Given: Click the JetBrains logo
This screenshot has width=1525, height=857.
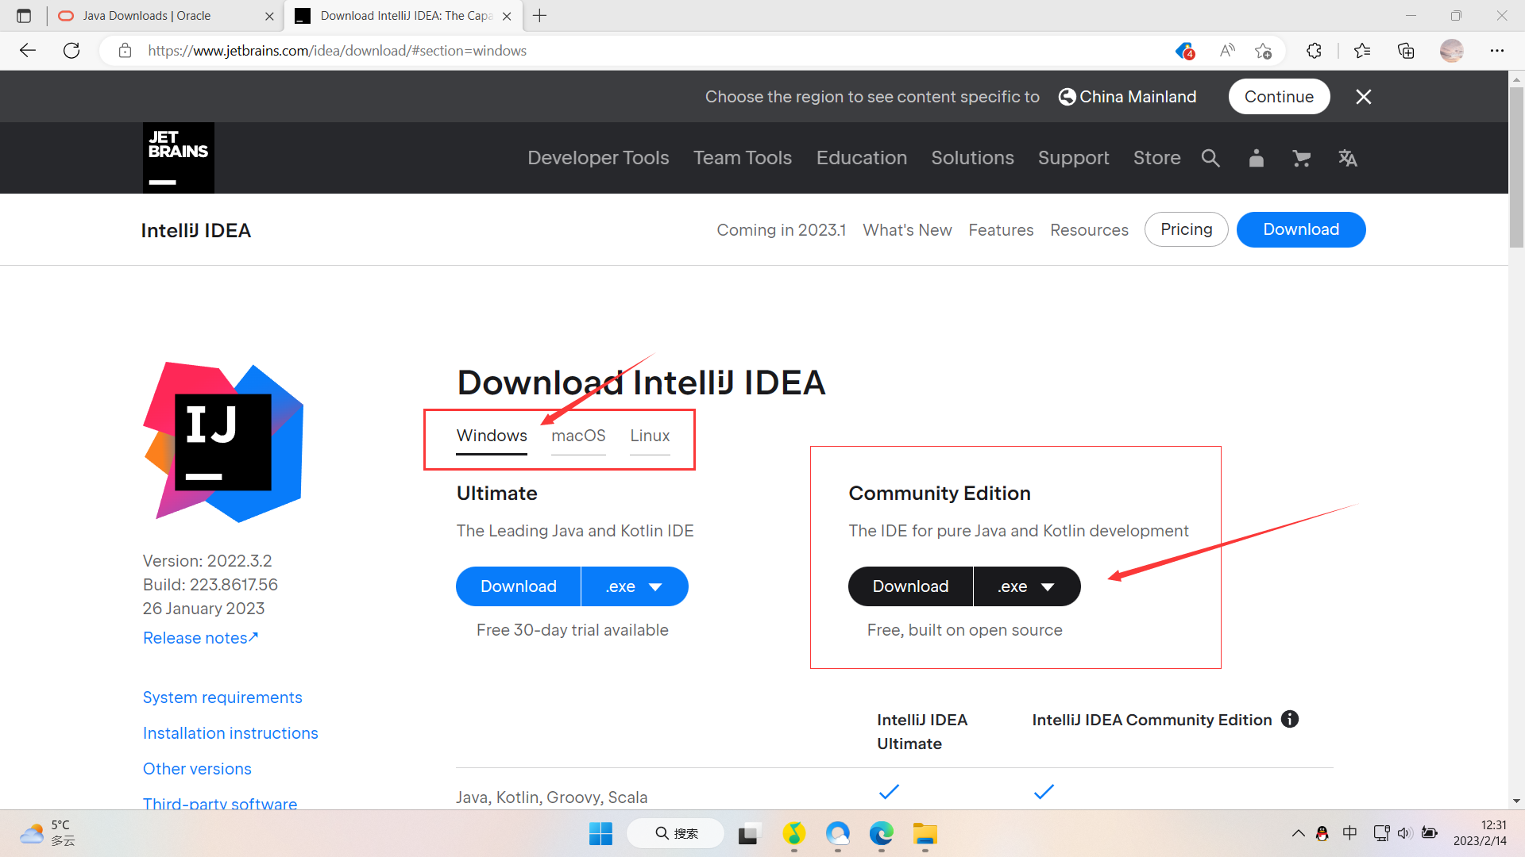Looking at the screenshot, I should pos(179,158).
